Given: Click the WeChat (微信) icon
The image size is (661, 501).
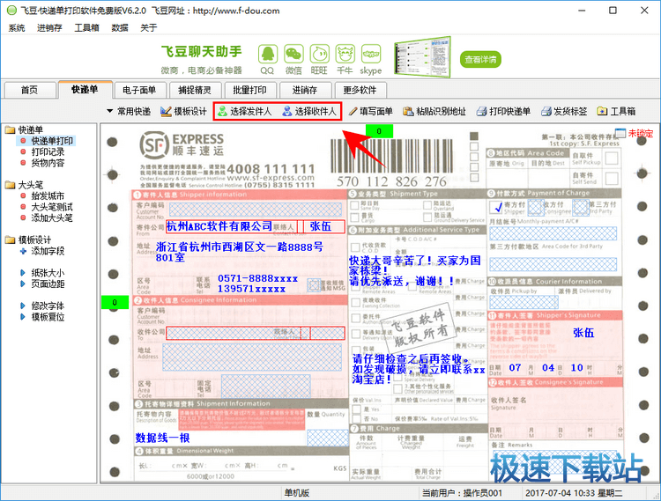Looking at the screenshot, I should 293,55.
